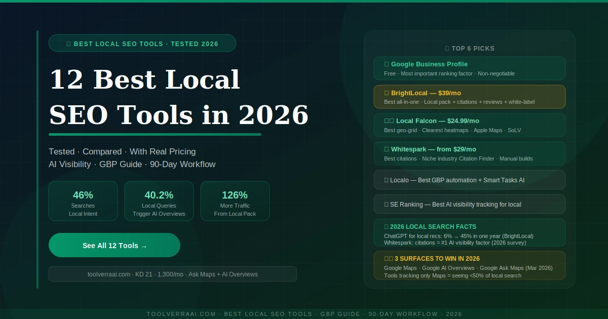Open the Google Business Profile card
The height and width of the screenshot is (319, 608).
pos(470,68)
